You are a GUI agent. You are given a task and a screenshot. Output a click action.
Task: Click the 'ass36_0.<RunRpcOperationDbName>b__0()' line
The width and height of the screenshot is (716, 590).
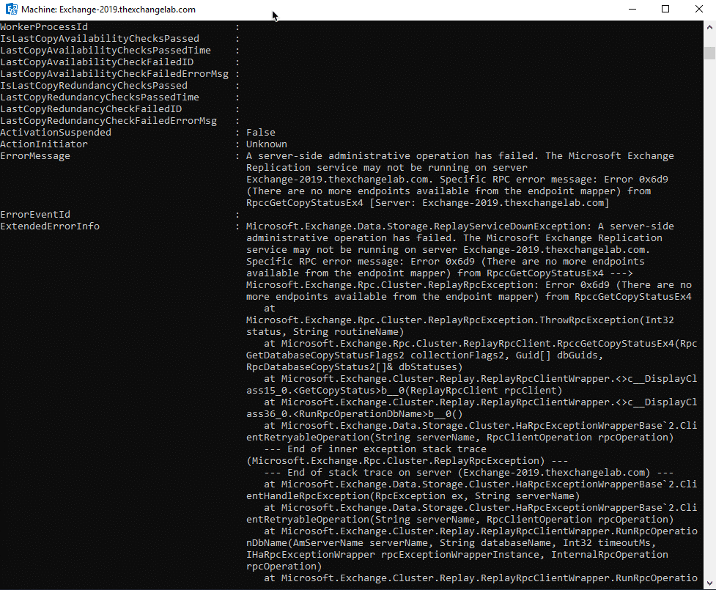355,414
